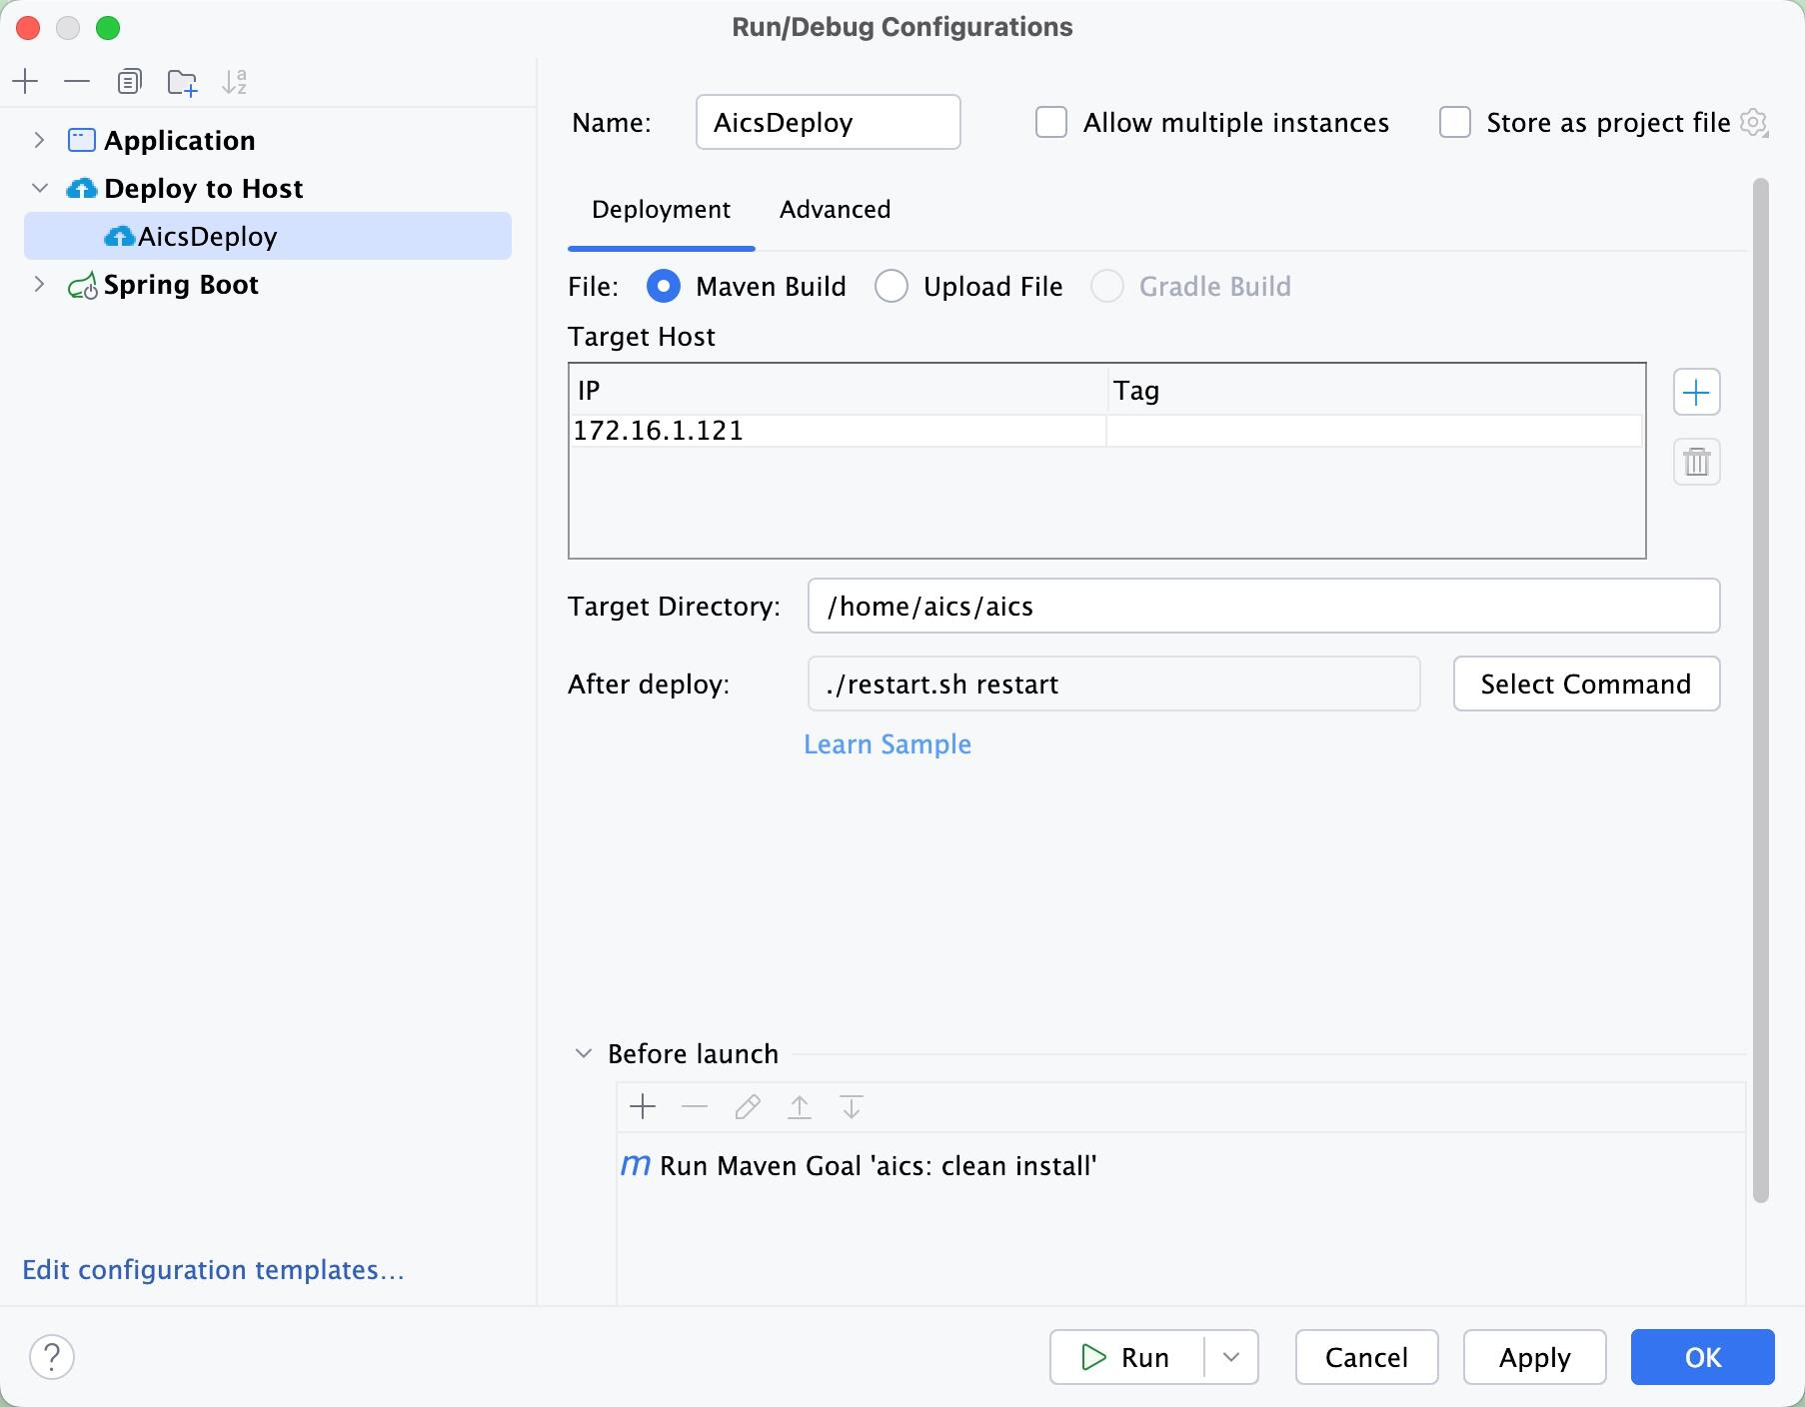Select the Maven Build option

tap(664, 287)
